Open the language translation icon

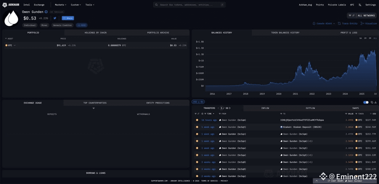pyautogui.click(x=360, y=5)
